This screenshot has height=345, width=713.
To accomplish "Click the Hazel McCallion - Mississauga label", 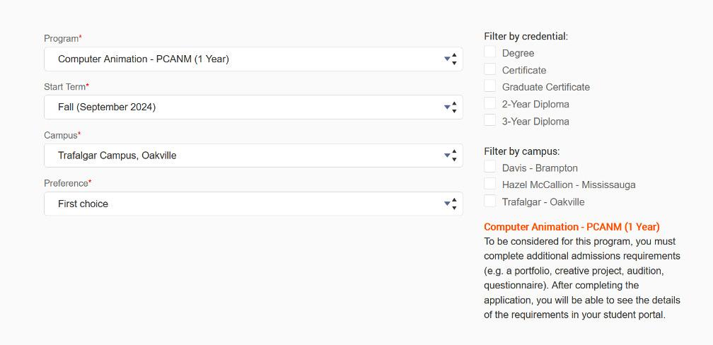I will [x=569, y=185].
